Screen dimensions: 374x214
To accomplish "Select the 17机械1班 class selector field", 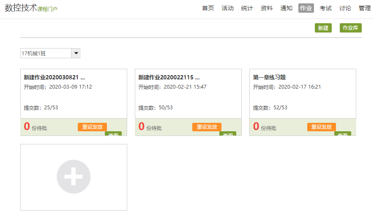I will click(x=46, y=53).
